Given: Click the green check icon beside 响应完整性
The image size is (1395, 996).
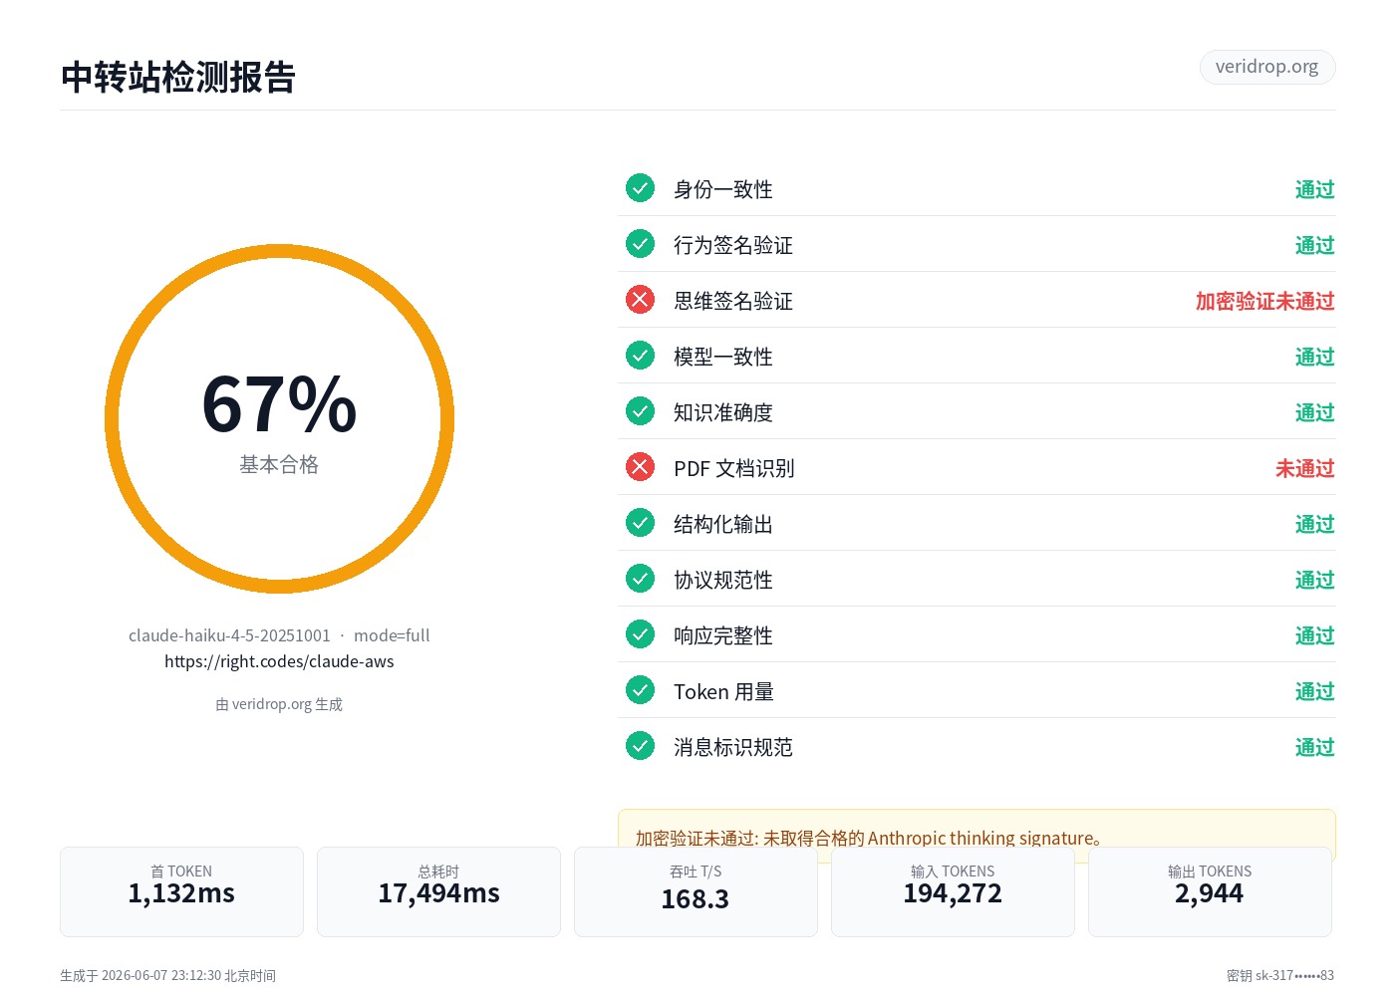Looking at the screenshot, I should click(640, 634).
